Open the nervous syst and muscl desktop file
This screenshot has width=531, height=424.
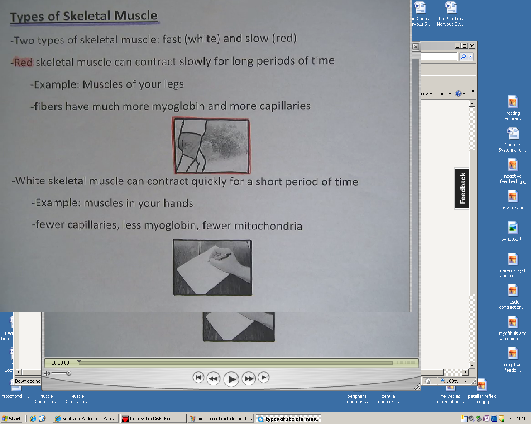pos(513,265)
